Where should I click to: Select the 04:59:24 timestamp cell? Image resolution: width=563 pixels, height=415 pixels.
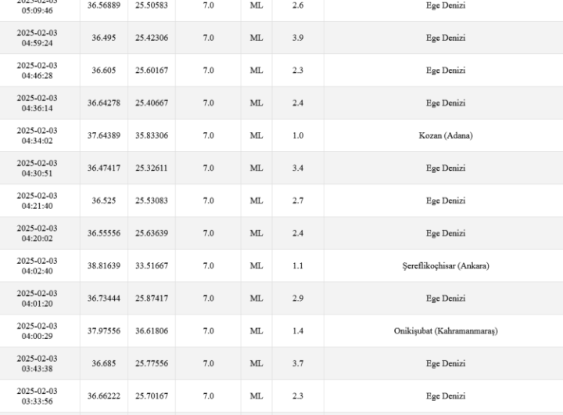(x=38, y=38)
